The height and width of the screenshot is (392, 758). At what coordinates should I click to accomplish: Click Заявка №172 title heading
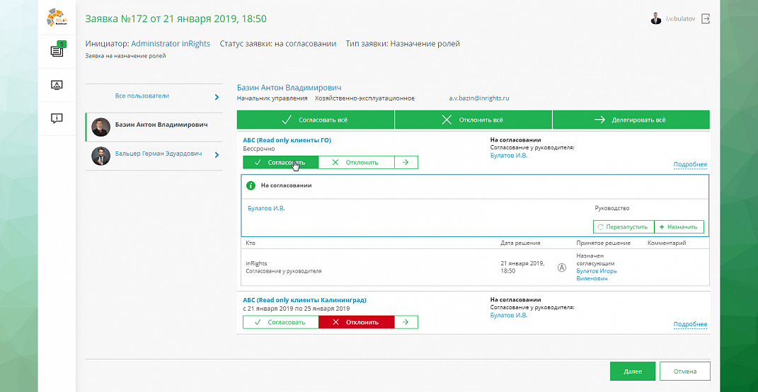[x=176, y=19]
